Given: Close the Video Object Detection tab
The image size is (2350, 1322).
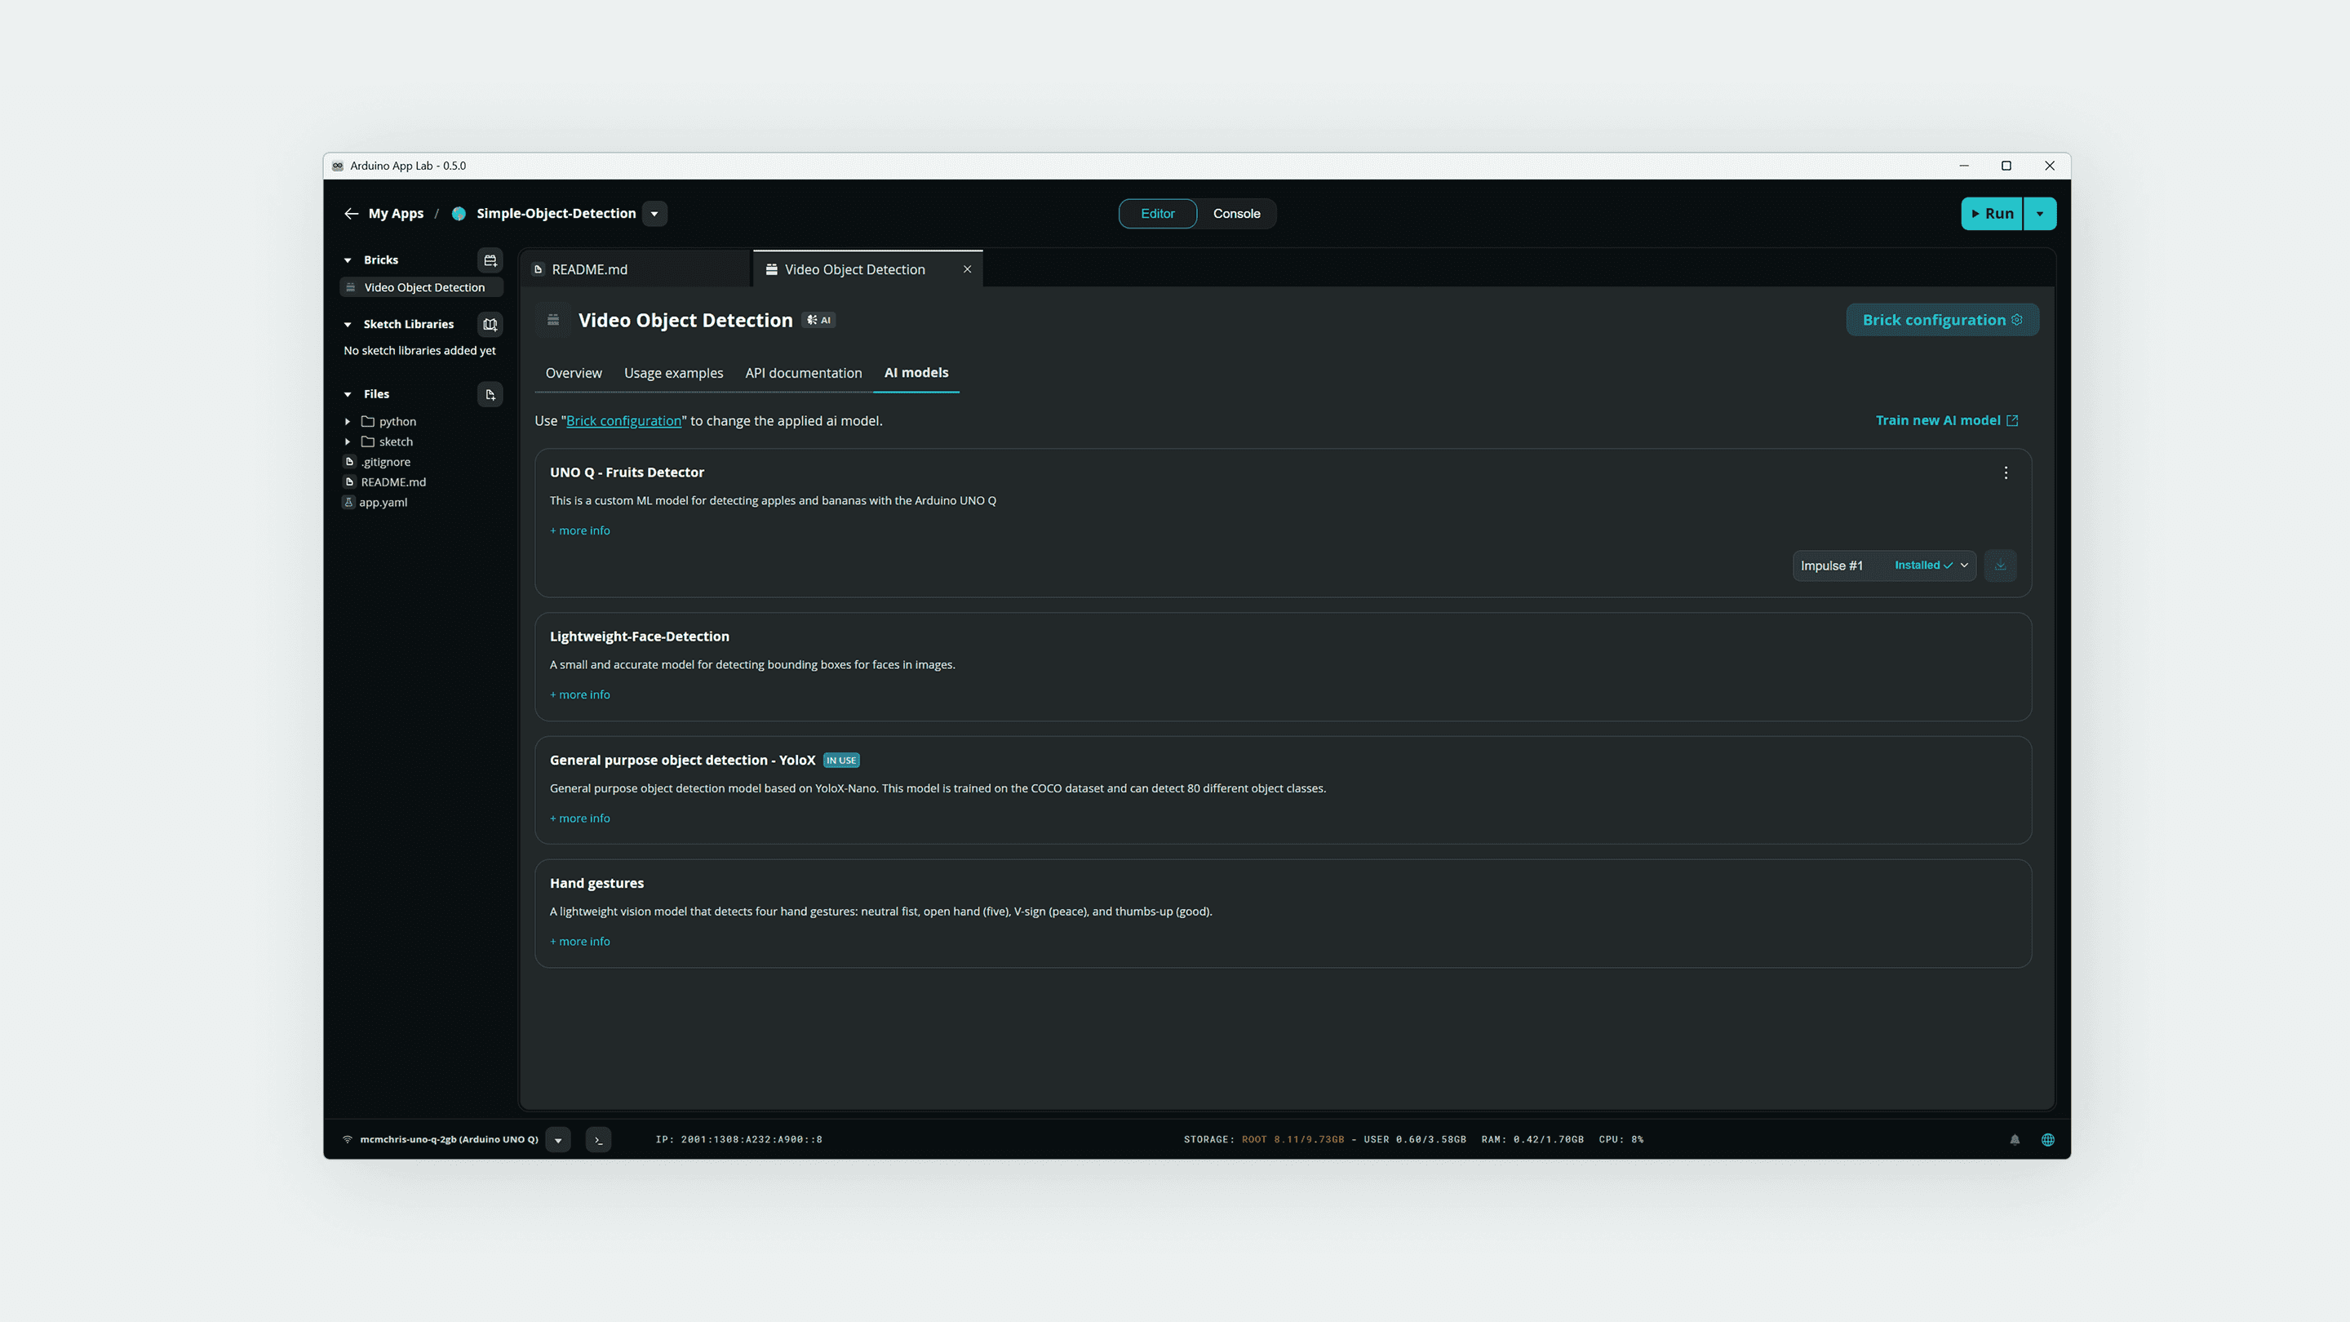Looking at the screenshot, I should 967,269.
